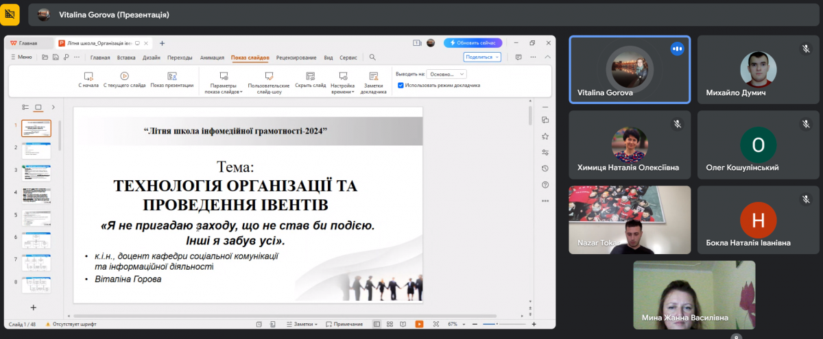Open more options dots in right side panel

pos(545,201)
